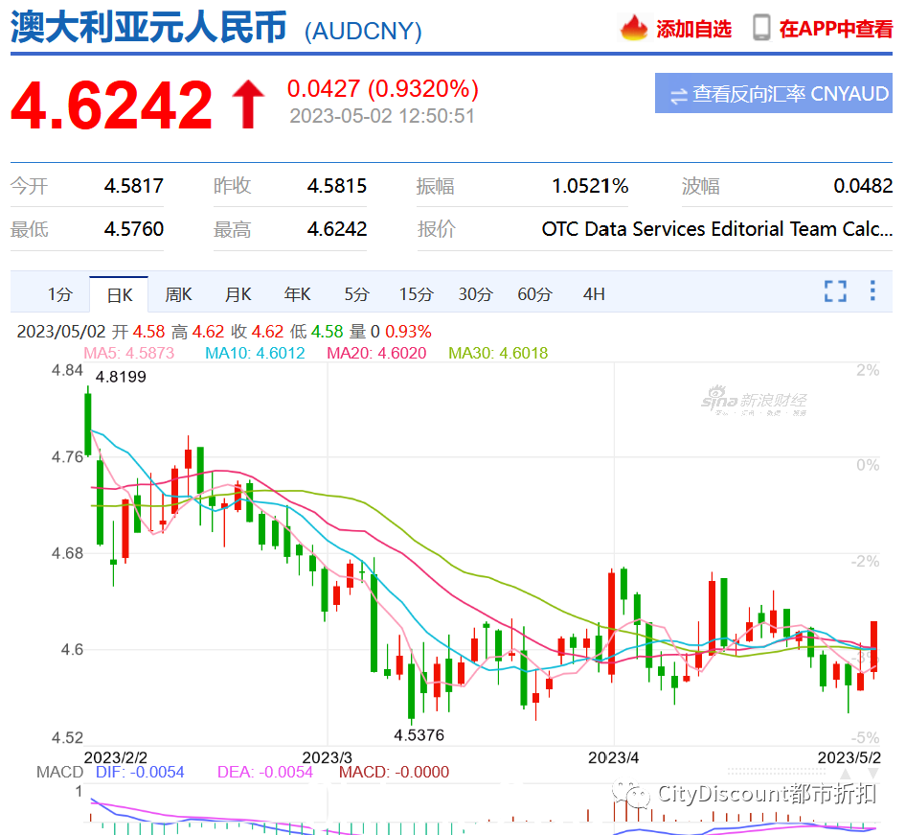Image resolution: width=906 pixels, height=835 pixels.
Task: Click the red up arrow beside 4.6242
Action: click(x=248, y=104)
